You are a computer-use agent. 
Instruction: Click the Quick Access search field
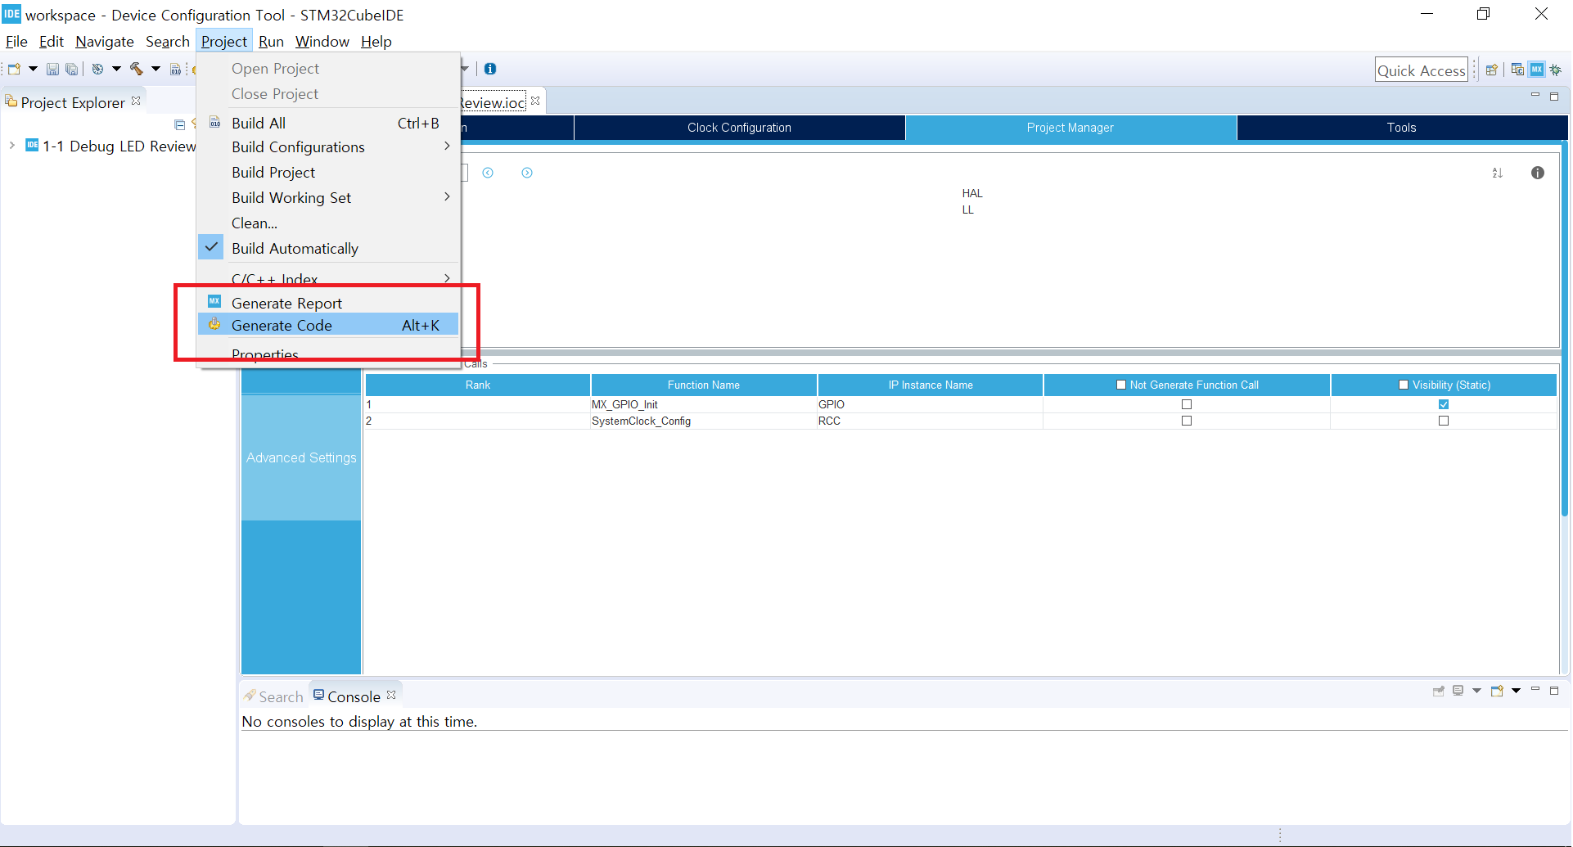click(1422, 70)
